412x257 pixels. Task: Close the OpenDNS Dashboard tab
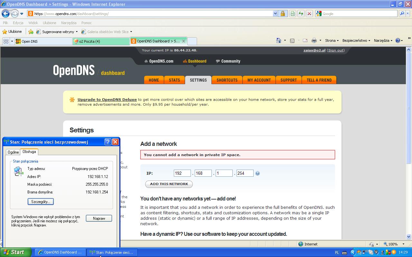click(183, 41)
